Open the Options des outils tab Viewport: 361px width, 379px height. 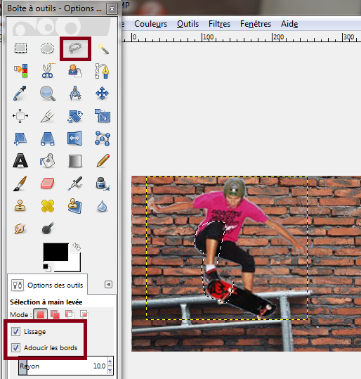tap(47, 285)
